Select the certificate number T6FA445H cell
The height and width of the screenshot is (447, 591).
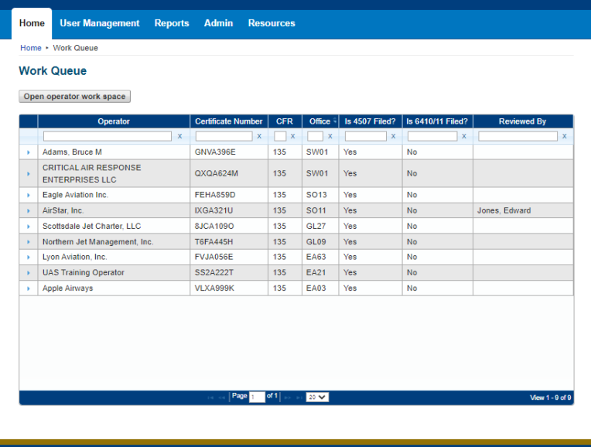(x=229, y=242)
